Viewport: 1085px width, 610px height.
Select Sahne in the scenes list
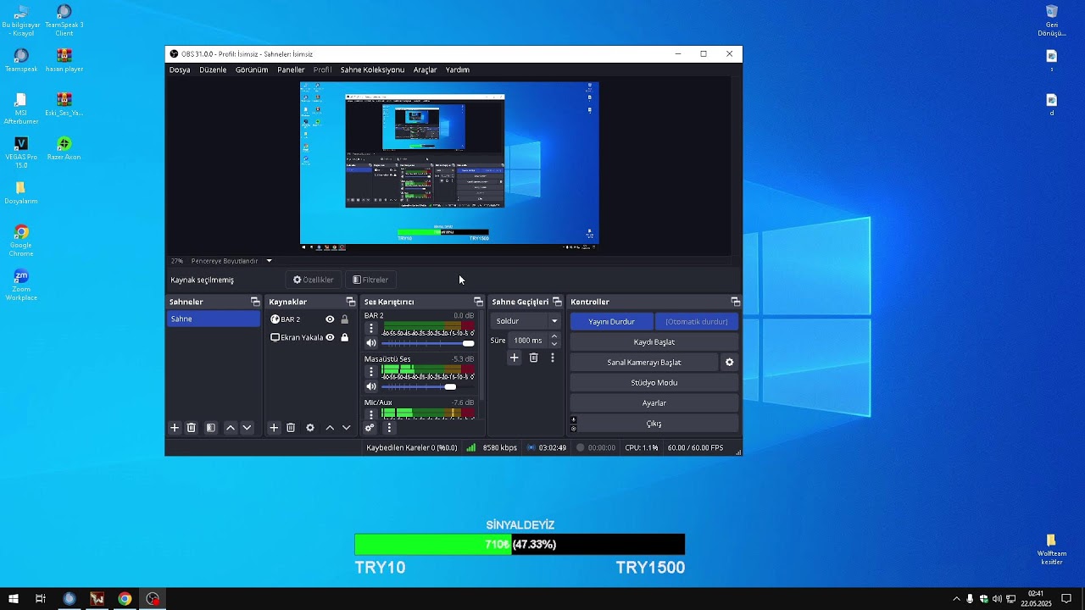(214, 319)
